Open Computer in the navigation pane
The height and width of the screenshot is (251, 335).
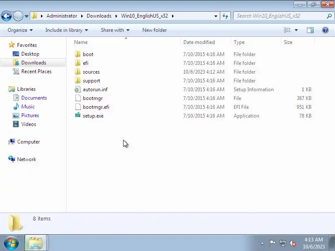[28, 142]
